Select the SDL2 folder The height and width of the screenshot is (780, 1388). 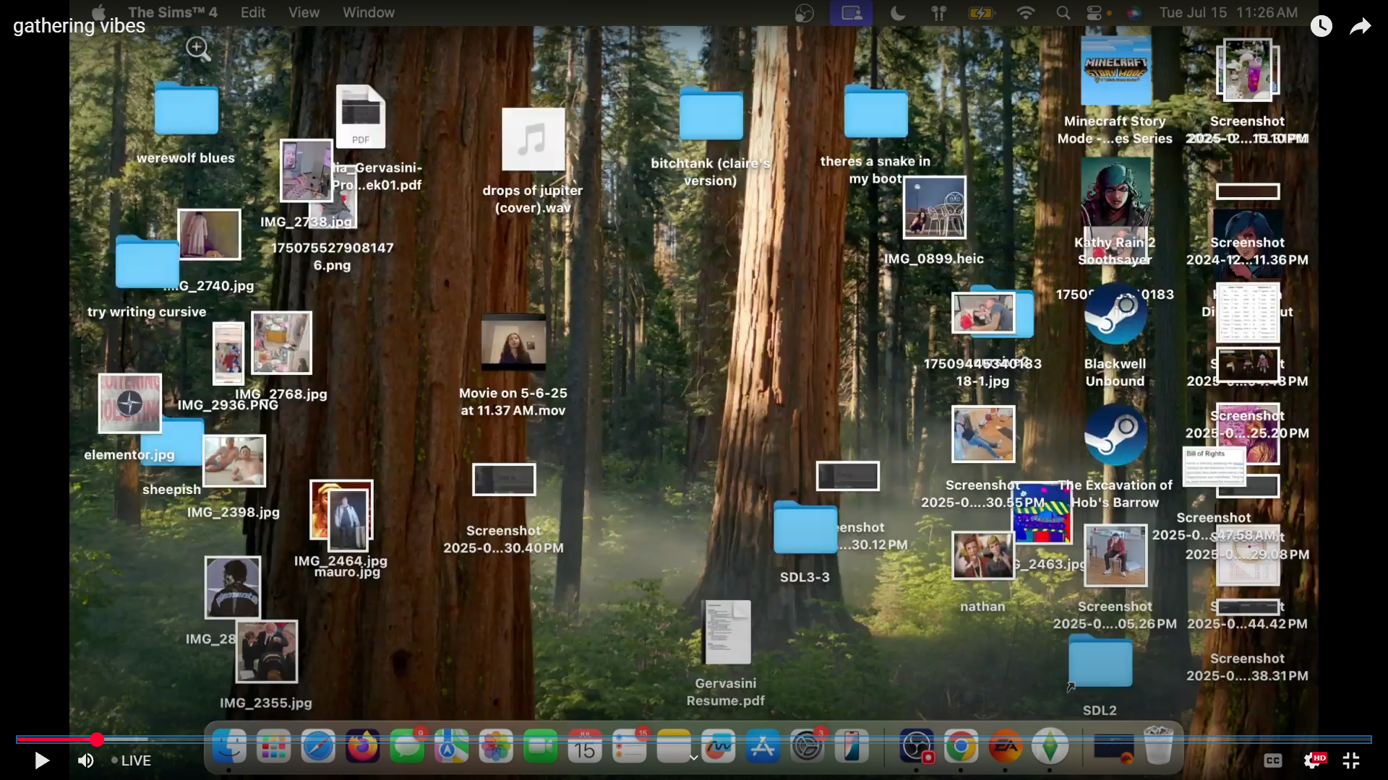tap(1100, 661)
